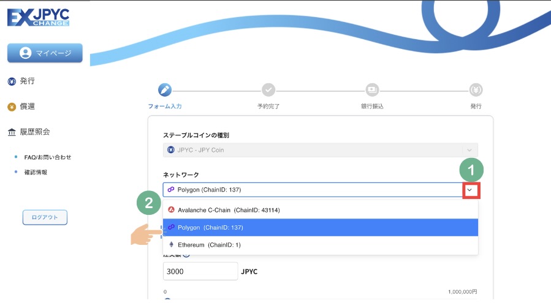
Task: Open the FAQ/お問い合わせ link
Action: [48, 157]
